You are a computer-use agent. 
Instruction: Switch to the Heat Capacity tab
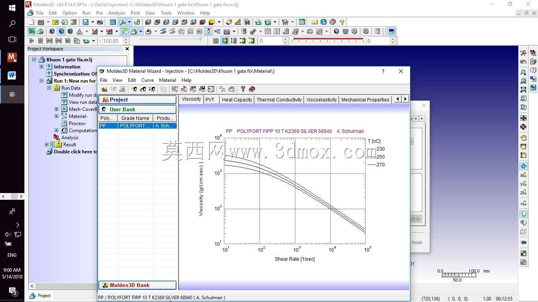tap(237, 99)
